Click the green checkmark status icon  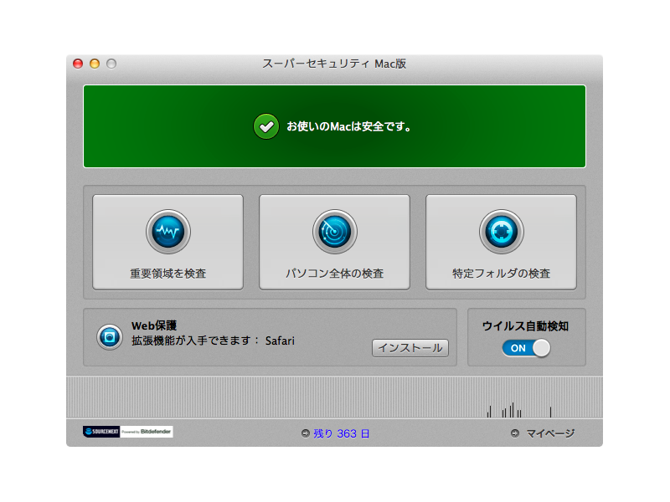tap(265, 126)
